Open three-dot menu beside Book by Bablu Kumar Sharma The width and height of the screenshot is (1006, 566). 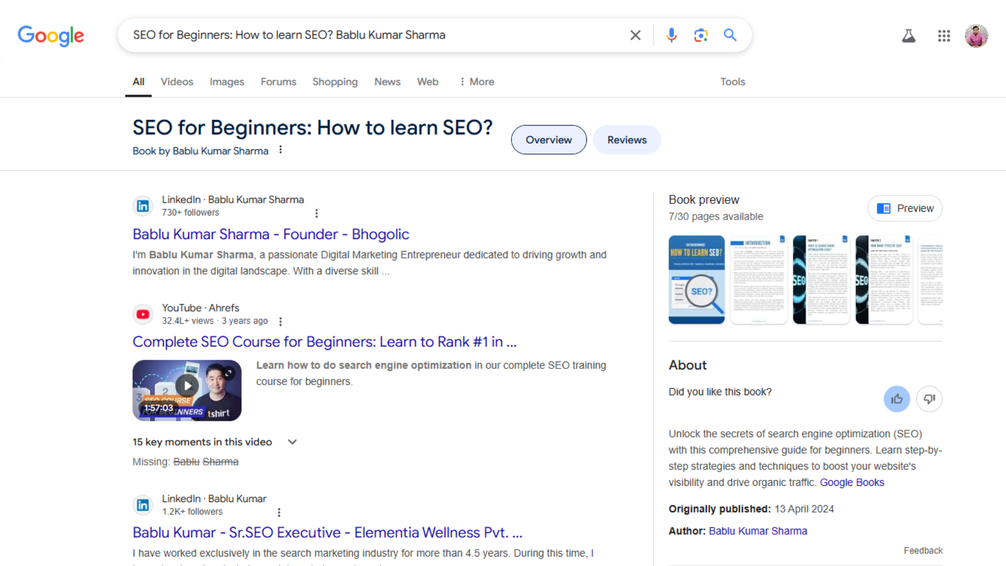(281, 150)
